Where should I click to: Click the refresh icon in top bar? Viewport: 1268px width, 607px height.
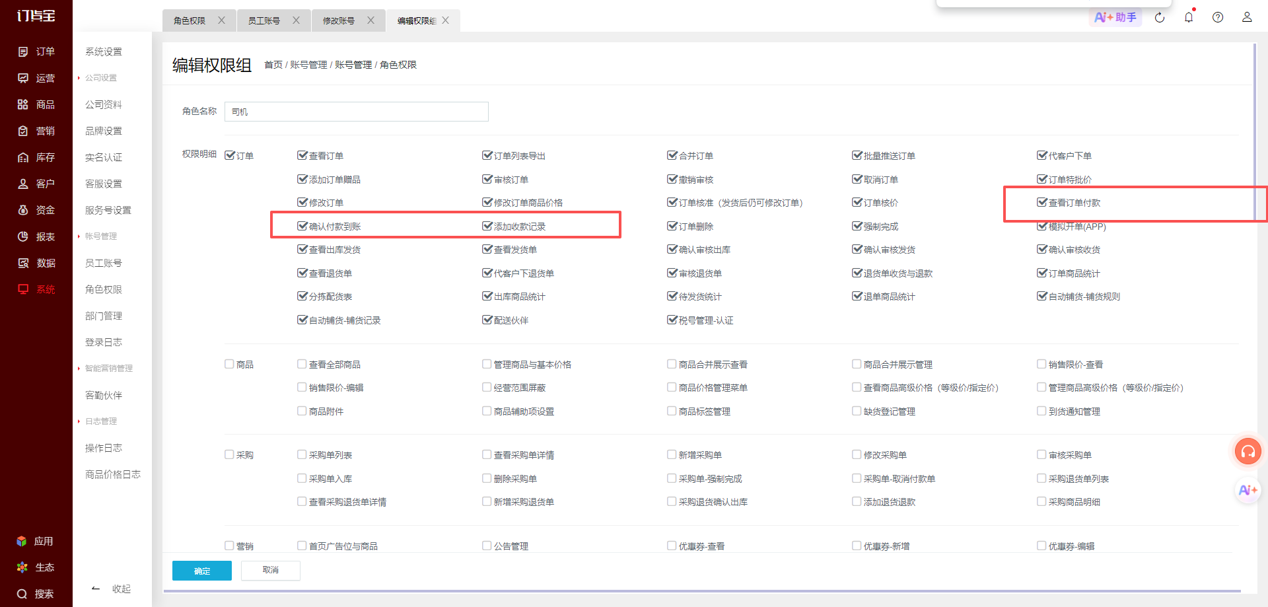pyautogui.click(x=1160, y=17)
